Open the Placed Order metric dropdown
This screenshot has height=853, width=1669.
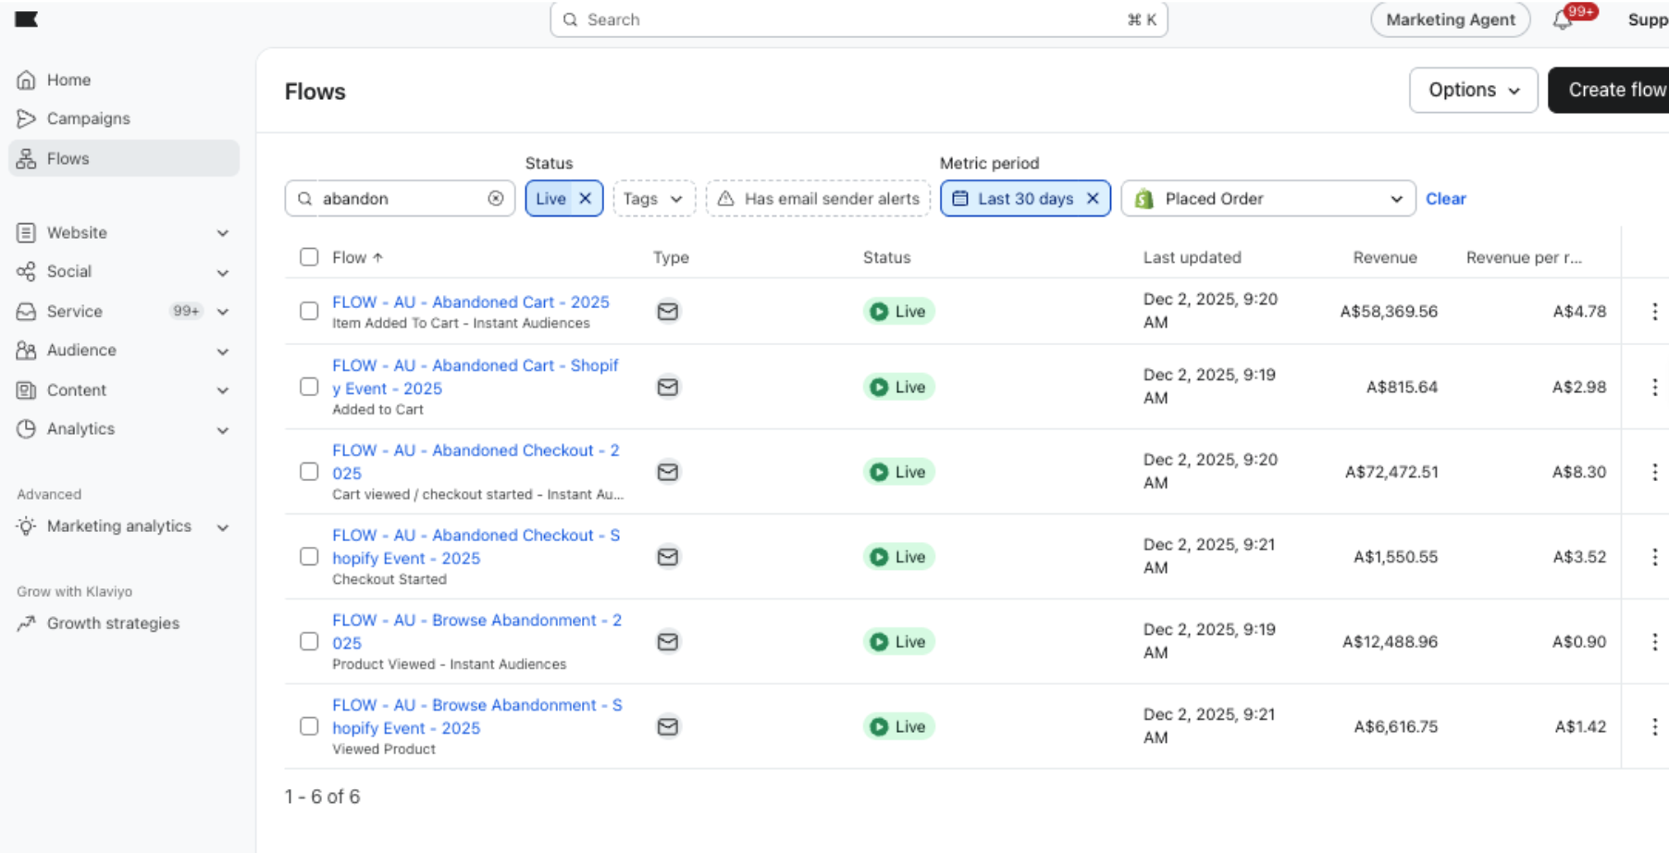point(1268,199)
